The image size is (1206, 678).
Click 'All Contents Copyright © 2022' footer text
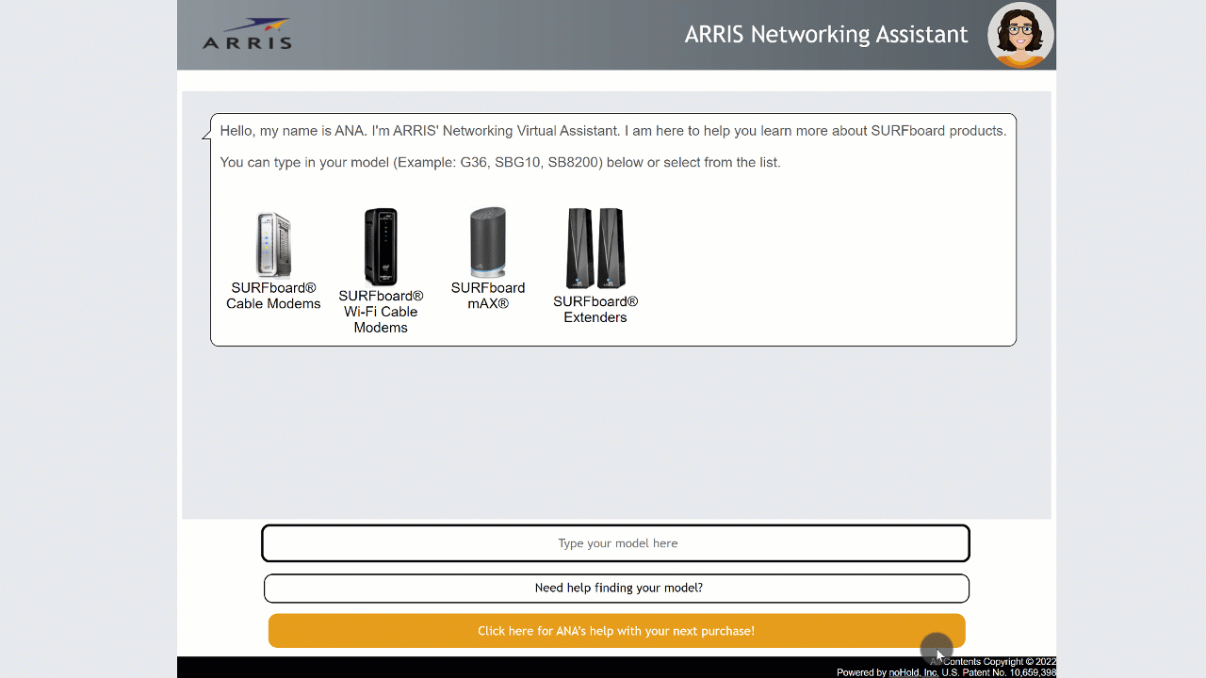click(993, 661)
